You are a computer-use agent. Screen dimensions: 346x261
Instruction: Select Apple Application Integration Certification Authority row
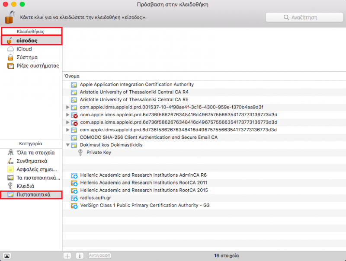(204, 84)
